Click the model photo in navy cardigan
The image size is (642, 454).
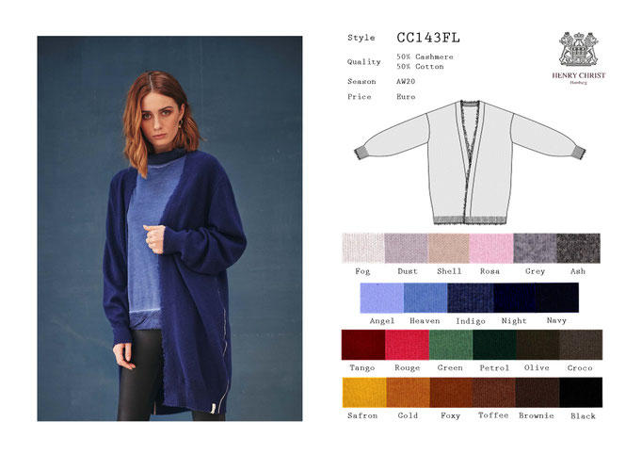pyautogui.click(x=170, y=228)
